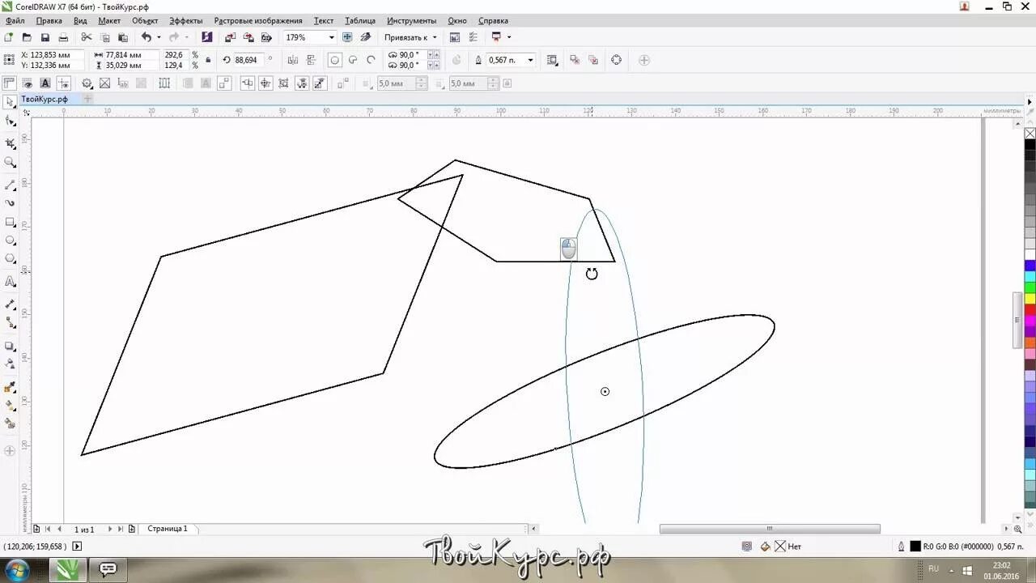Click the Undo button
This screenshot has width=1036, height=583.
(146, 36)
